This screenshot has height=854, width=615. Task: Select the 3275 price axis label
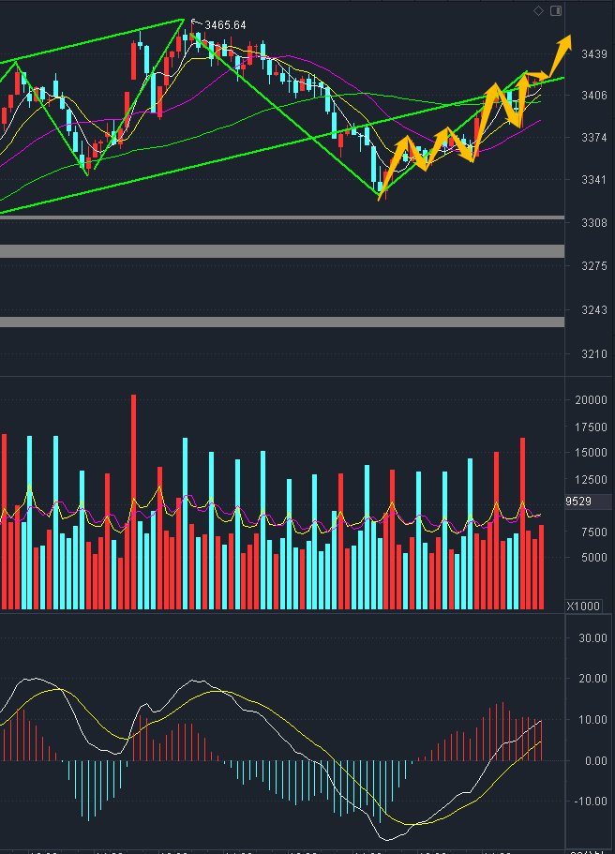pos(594,266)
